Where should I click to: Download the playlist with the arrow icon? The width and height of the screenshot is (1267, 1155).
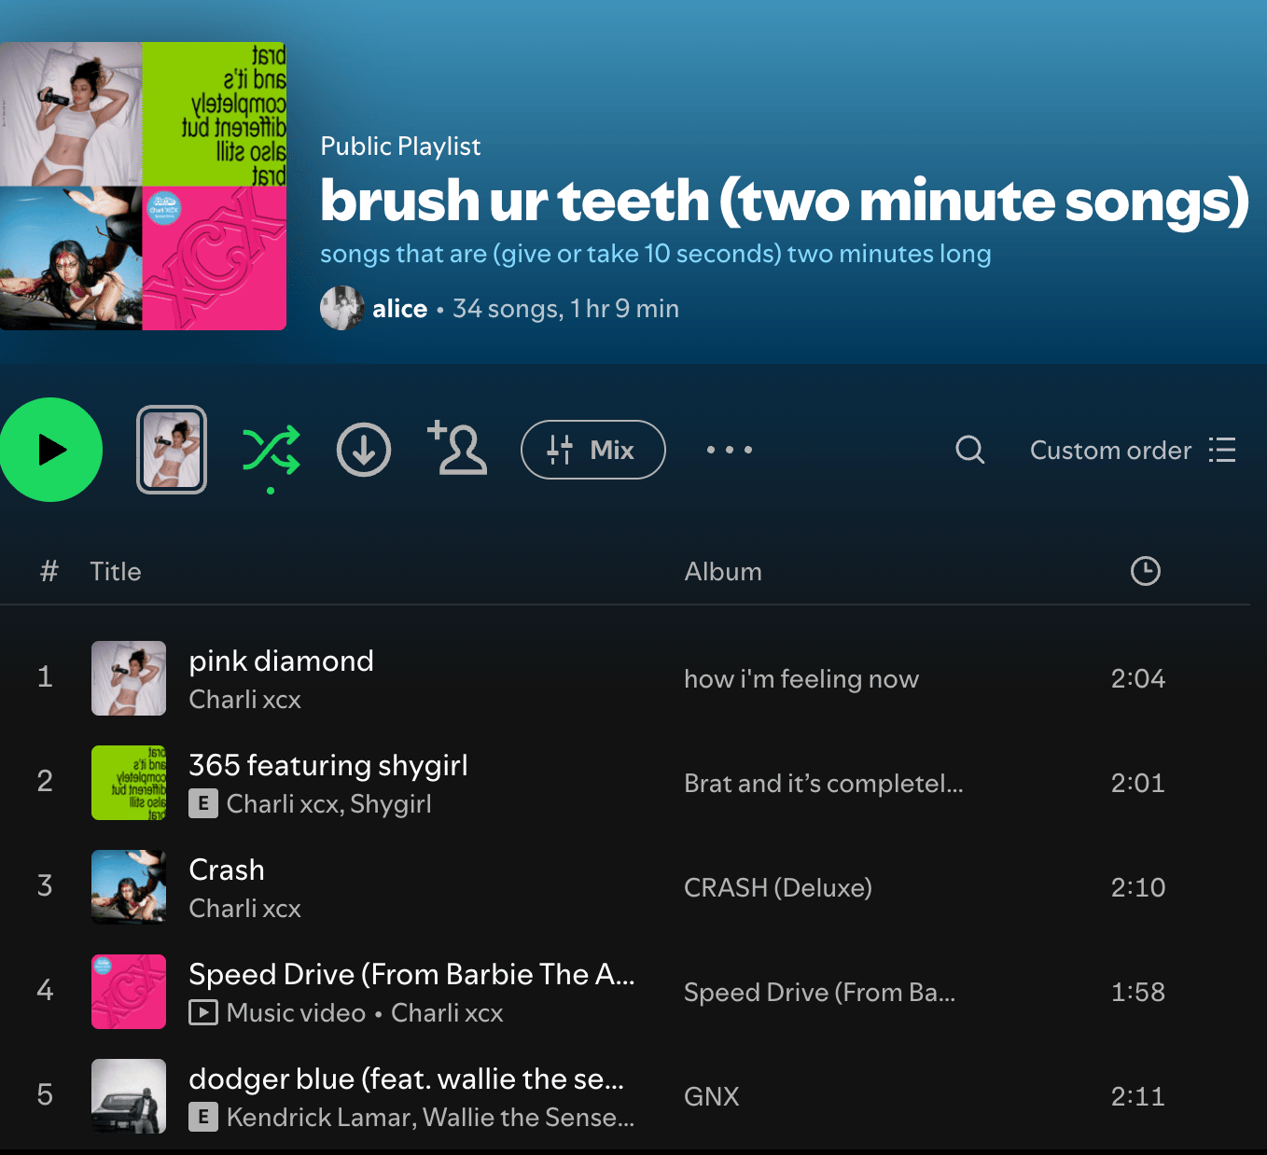(x=364, y=450)
